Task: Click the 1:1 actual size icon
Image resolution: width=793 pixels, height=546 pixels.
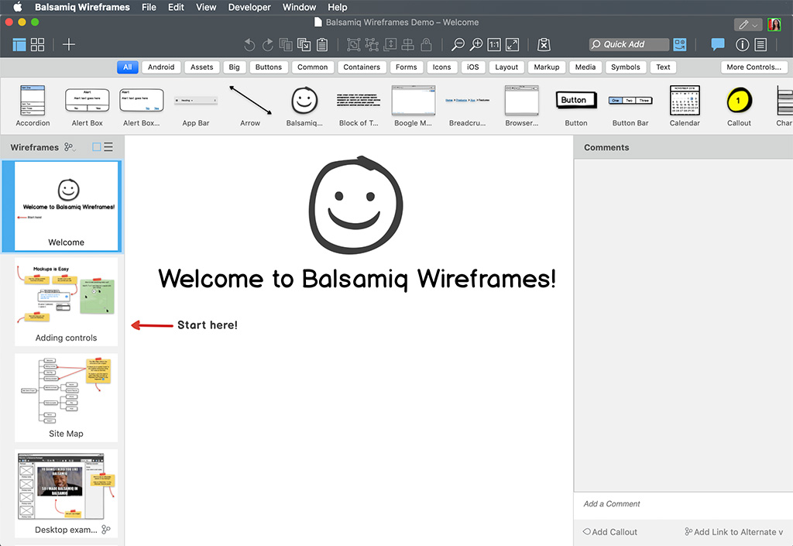Action: tap(494, 45)
